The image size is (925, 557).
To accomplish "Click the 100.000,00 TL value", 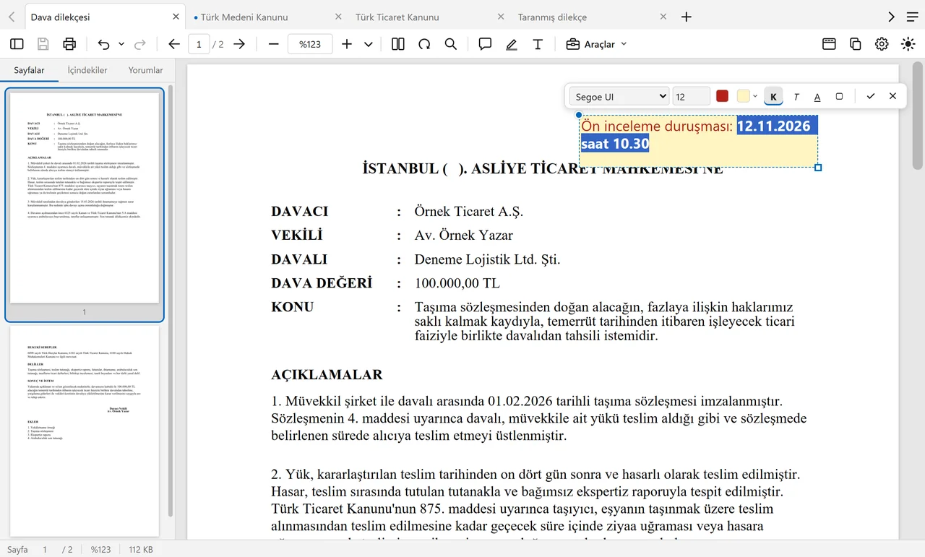I will (x=457, y=283).
